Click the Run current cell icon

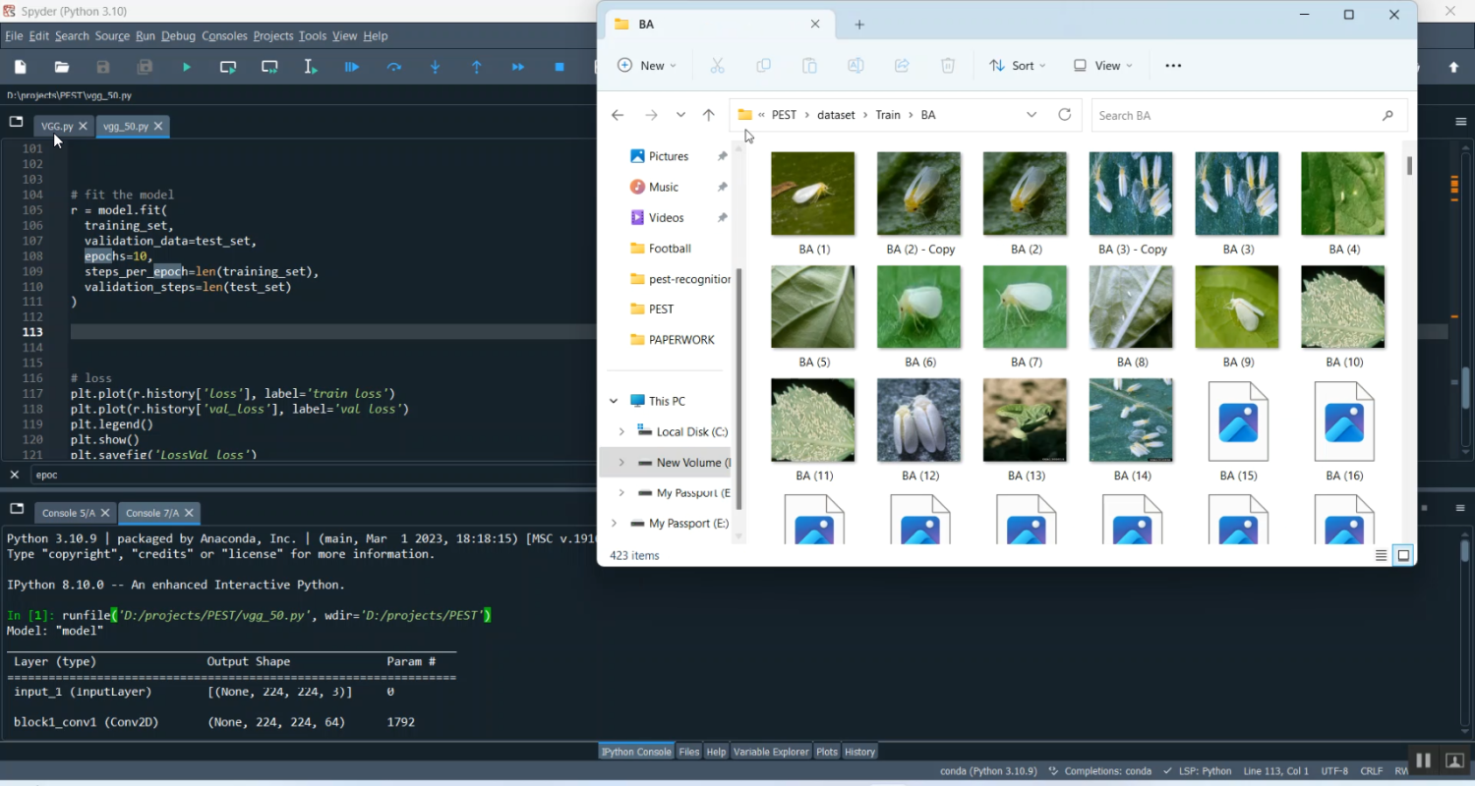coord(228,67)
